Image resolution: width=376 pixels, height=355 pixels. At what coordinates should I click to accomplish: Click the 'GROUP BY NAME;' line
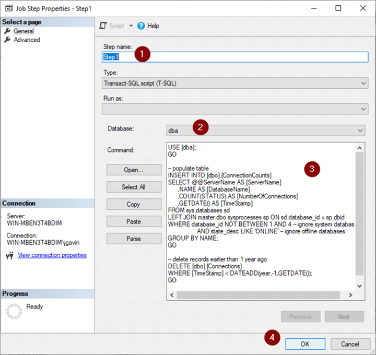193,238
